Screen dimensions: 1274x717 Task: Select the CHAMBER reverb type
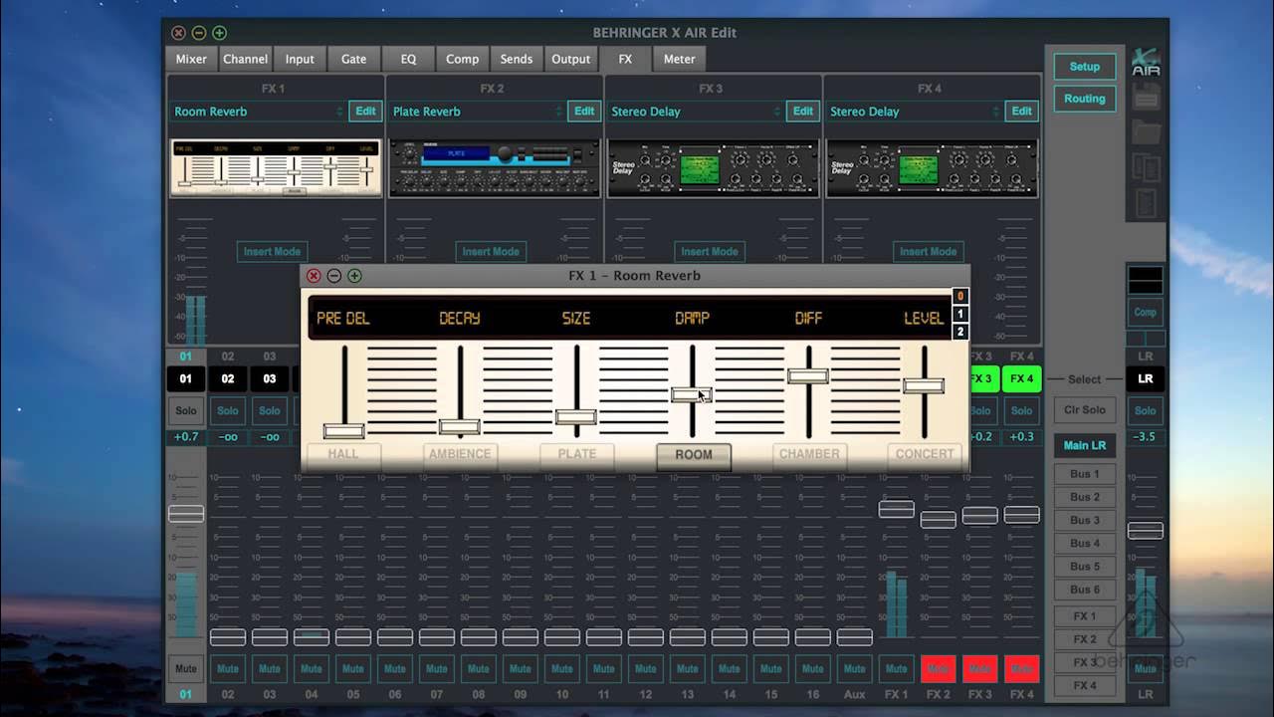coord(809,455)
